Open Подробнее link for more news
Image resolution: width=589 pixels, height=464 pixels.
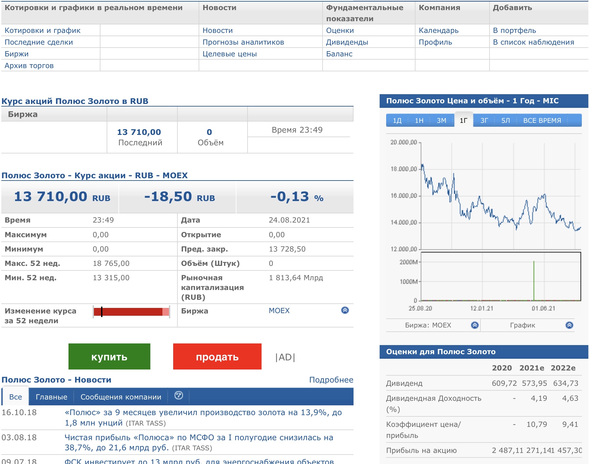click(331, 380)
